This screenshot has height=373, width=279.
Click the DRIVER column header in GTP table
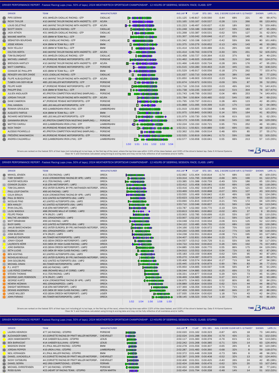click(x=12, y=13)
